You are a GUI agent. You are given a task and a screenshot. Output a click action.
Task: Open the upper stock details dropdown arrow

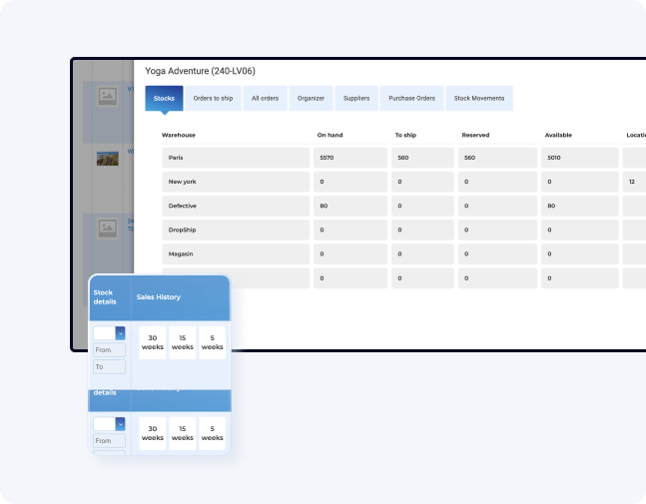coord(120,333)
